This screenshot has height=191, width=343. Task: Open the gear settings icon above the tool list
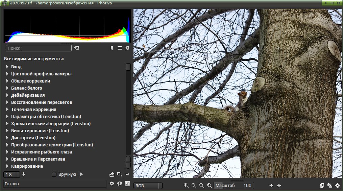pyautogui.click(x=127, y=48)
